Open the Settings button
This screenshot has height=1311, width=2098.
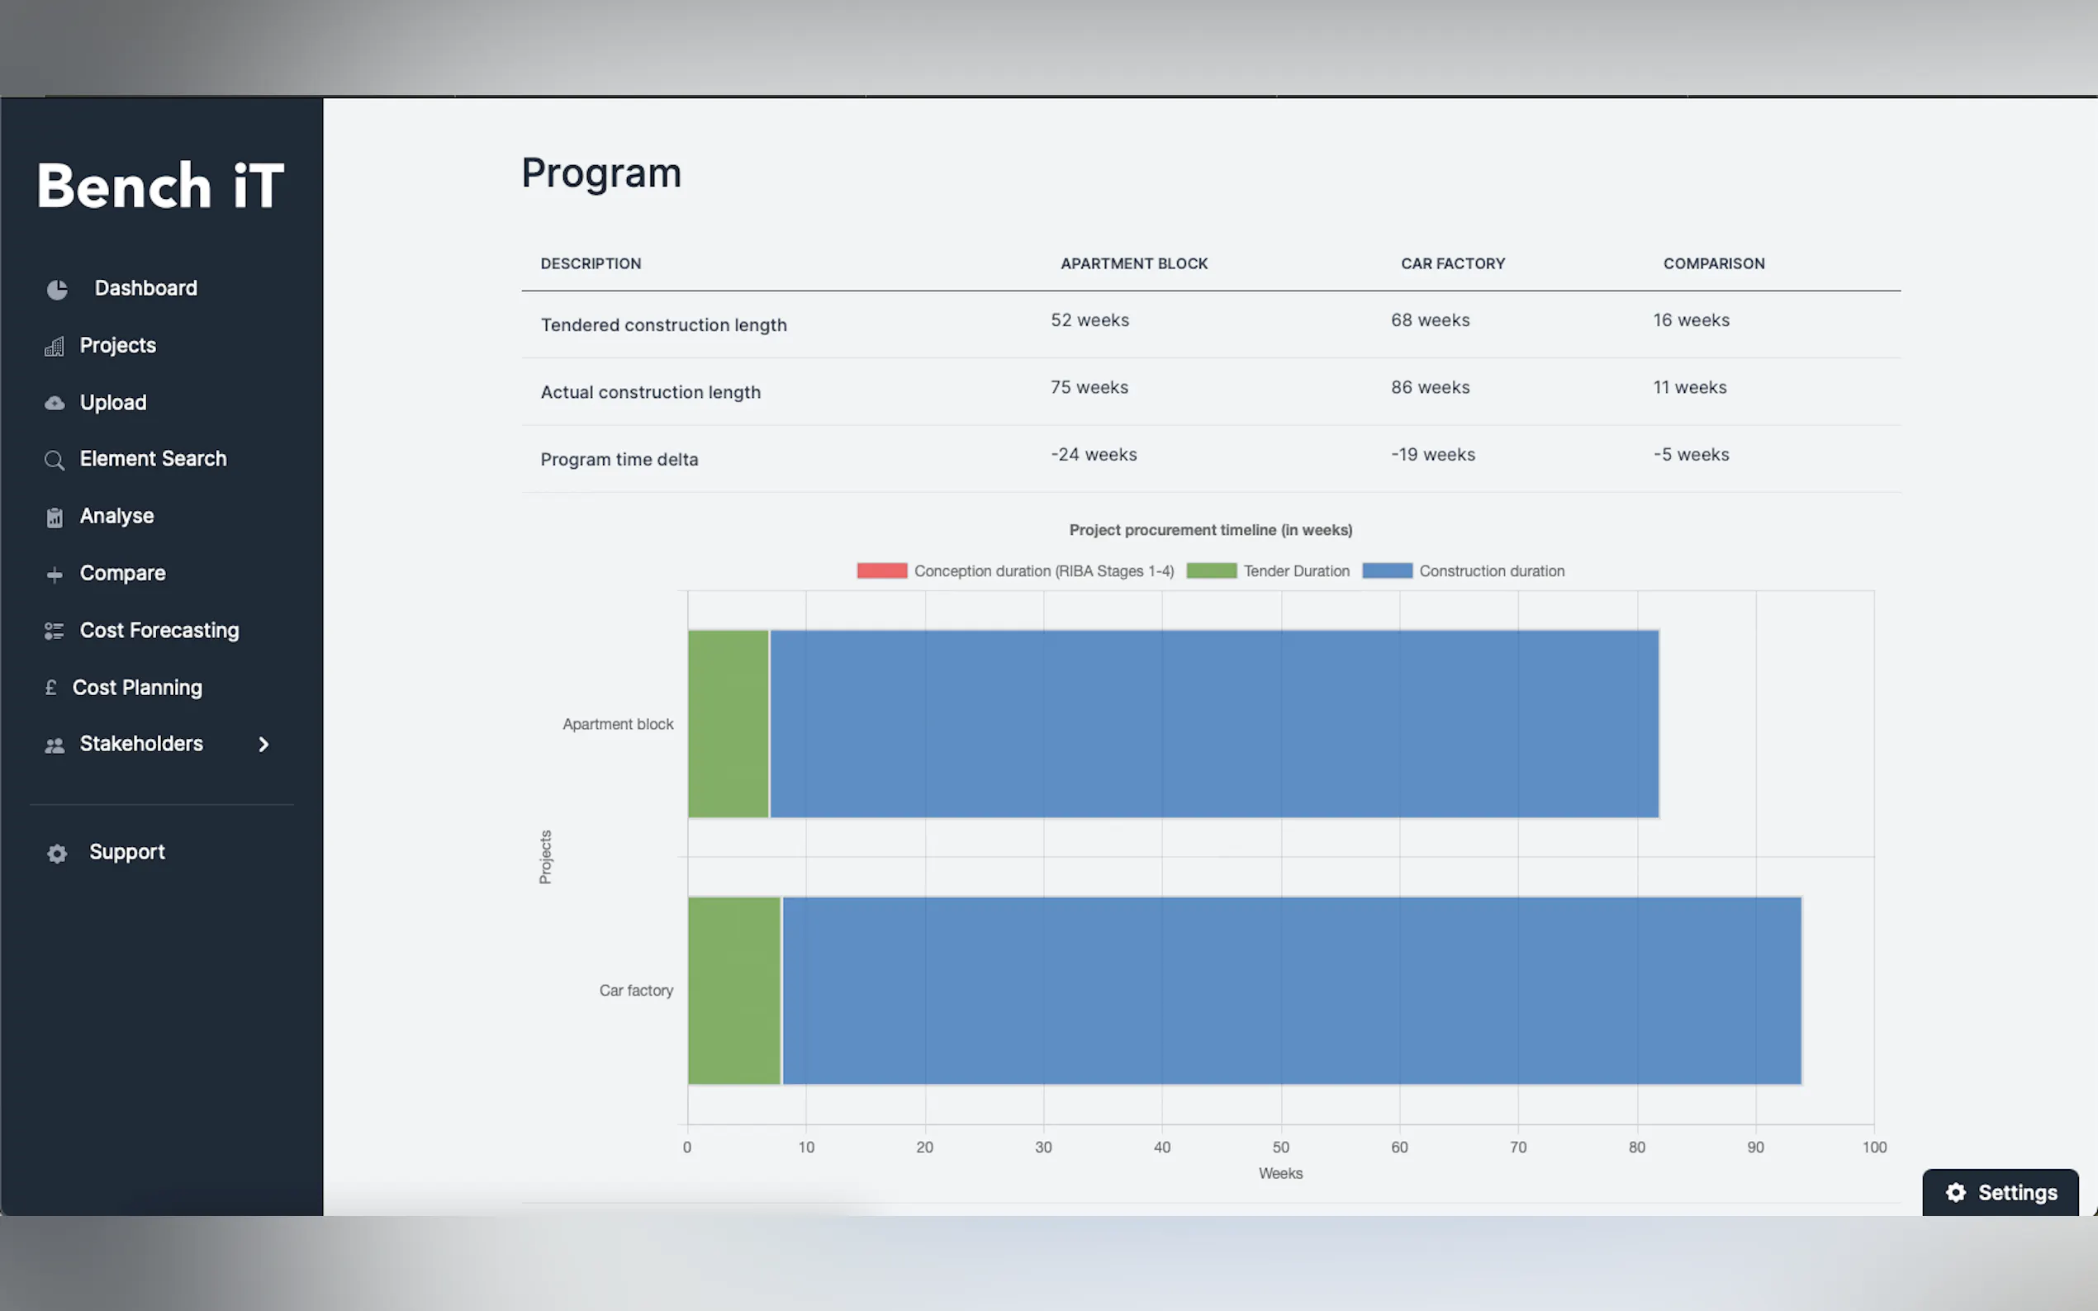[1999, 1193]
